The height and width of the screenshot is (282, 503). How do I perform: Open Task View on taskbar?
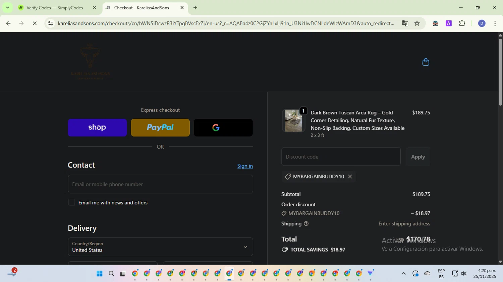123,274
